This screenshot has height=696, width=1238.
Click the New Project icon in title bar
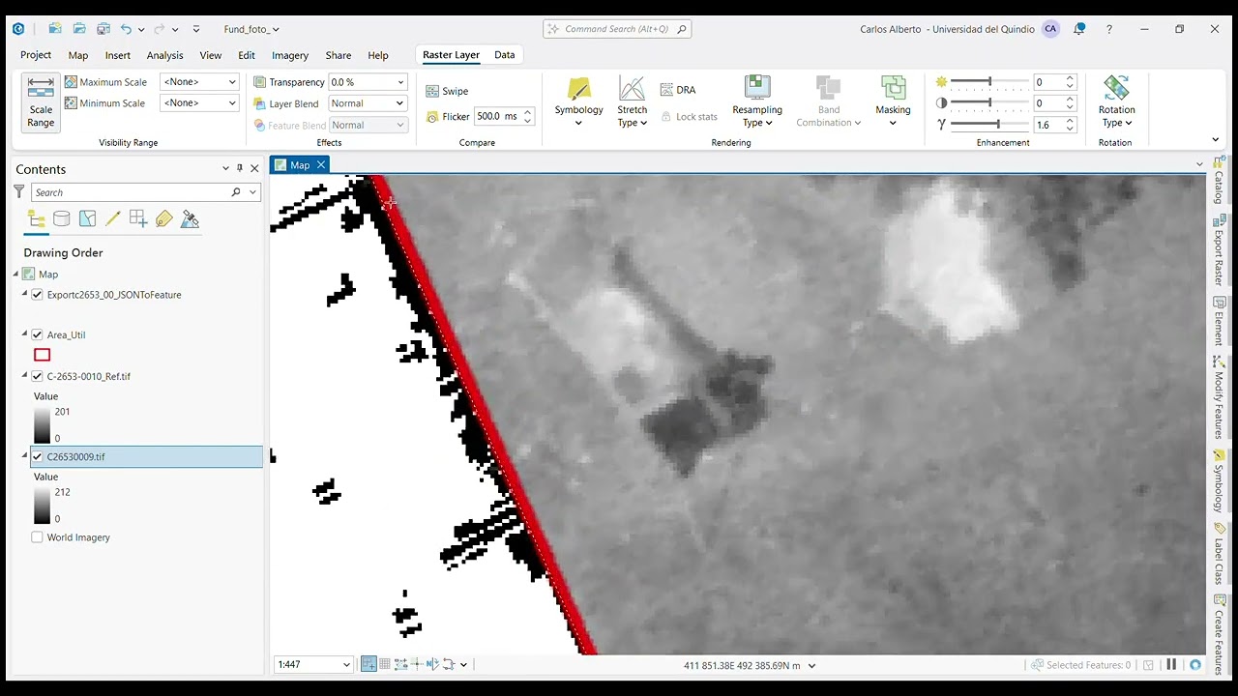[55, 29]
